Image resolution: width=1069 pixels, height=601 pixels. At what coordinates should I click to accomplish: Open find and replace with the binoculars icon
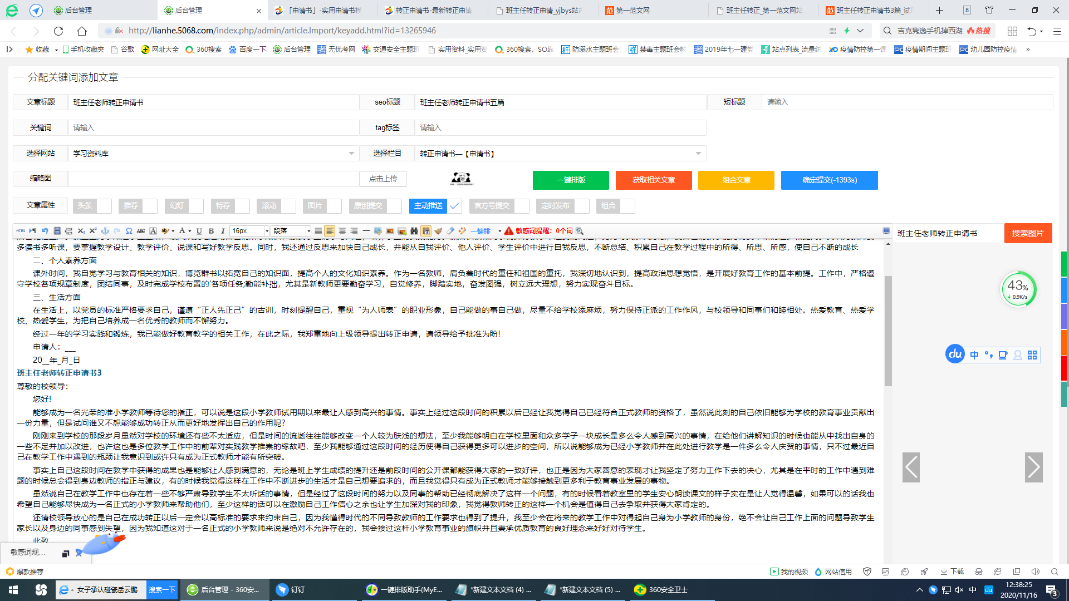413,230
